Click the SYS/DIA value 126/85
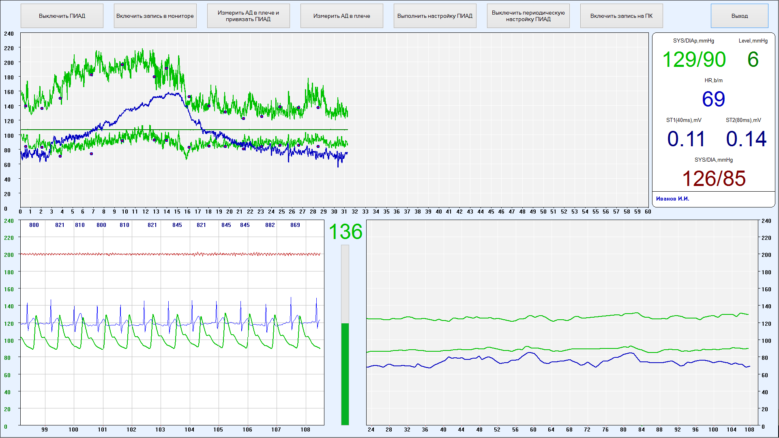Screen dimensions: 779x438 [714, 179]
